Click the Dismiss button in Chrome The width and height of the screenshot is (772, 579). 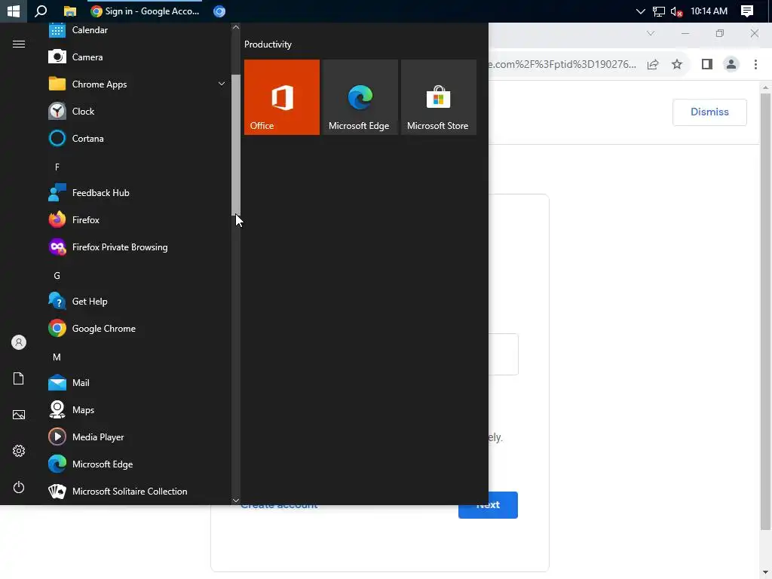tap(709, 112)
